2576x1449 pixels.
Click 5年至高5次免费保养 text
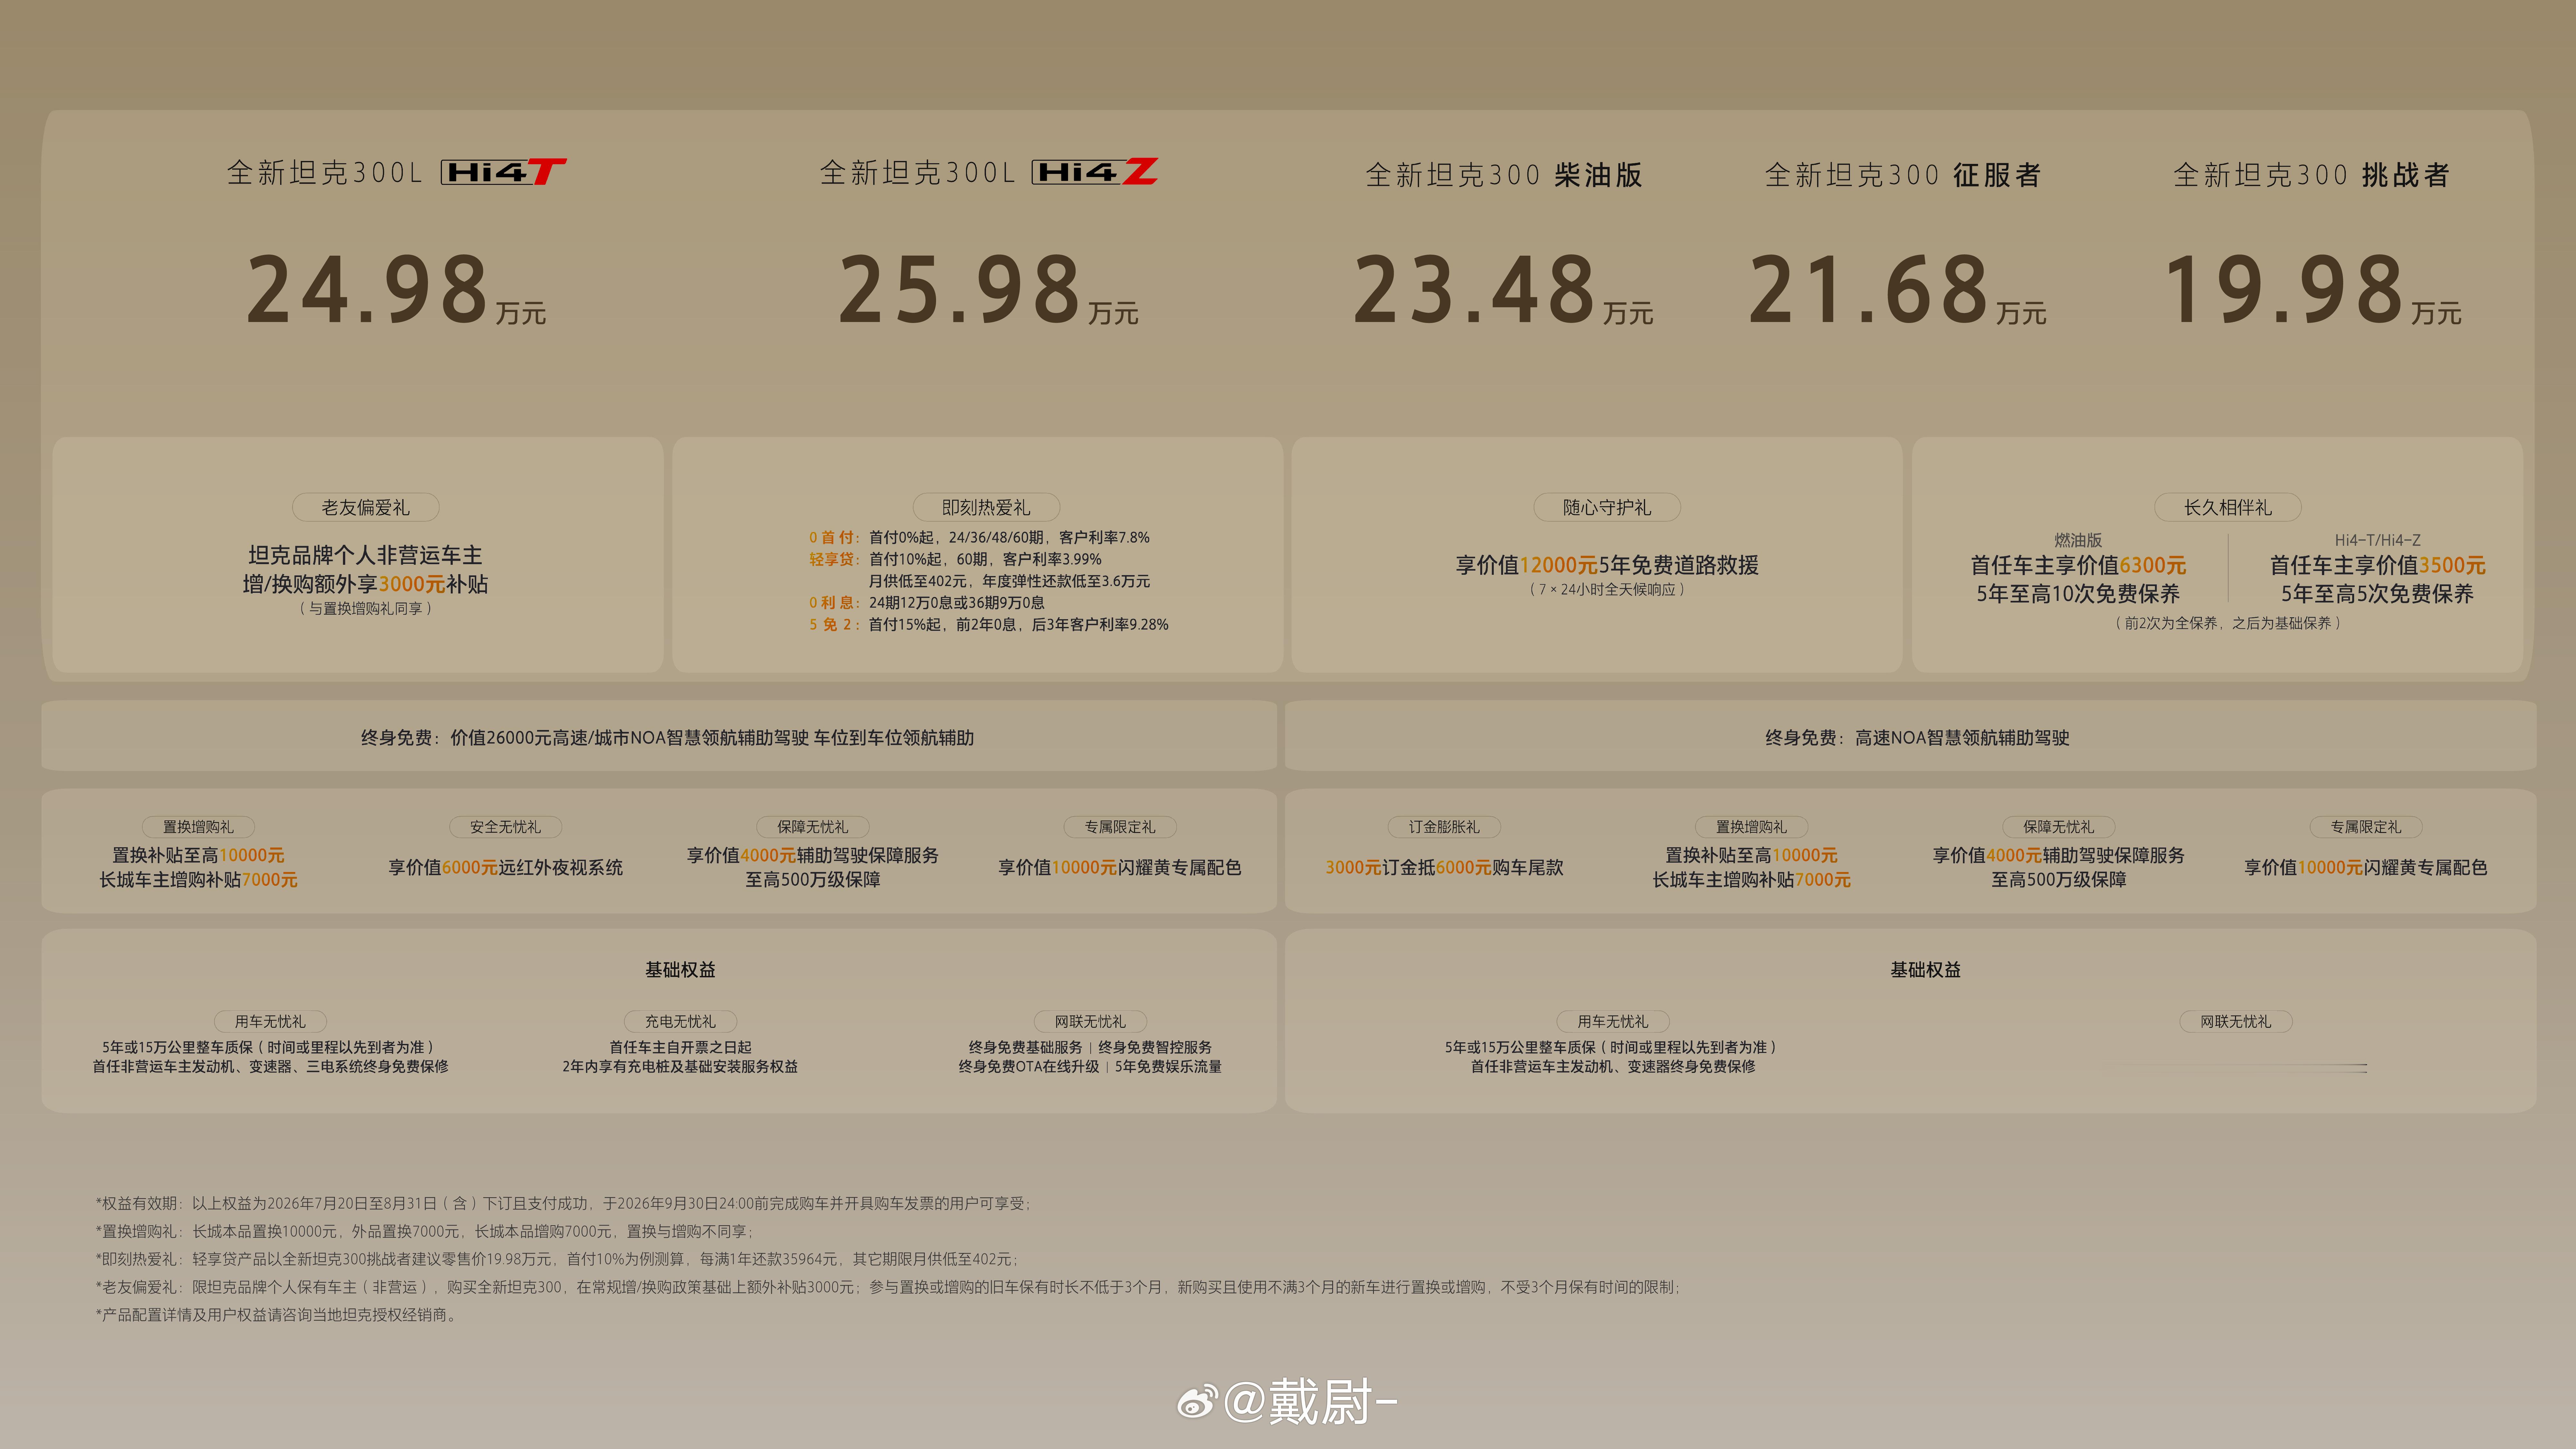coord(2377,594)
